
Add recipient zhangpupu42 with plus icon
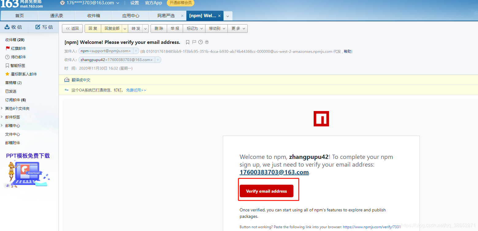(158, 60)
